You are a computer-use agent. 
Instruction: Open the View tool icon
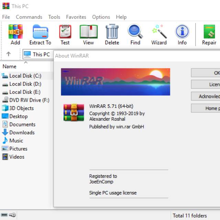click(x=89, y=32)
